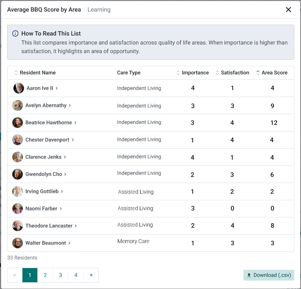Sort by Resident Name column arrows

16,73
